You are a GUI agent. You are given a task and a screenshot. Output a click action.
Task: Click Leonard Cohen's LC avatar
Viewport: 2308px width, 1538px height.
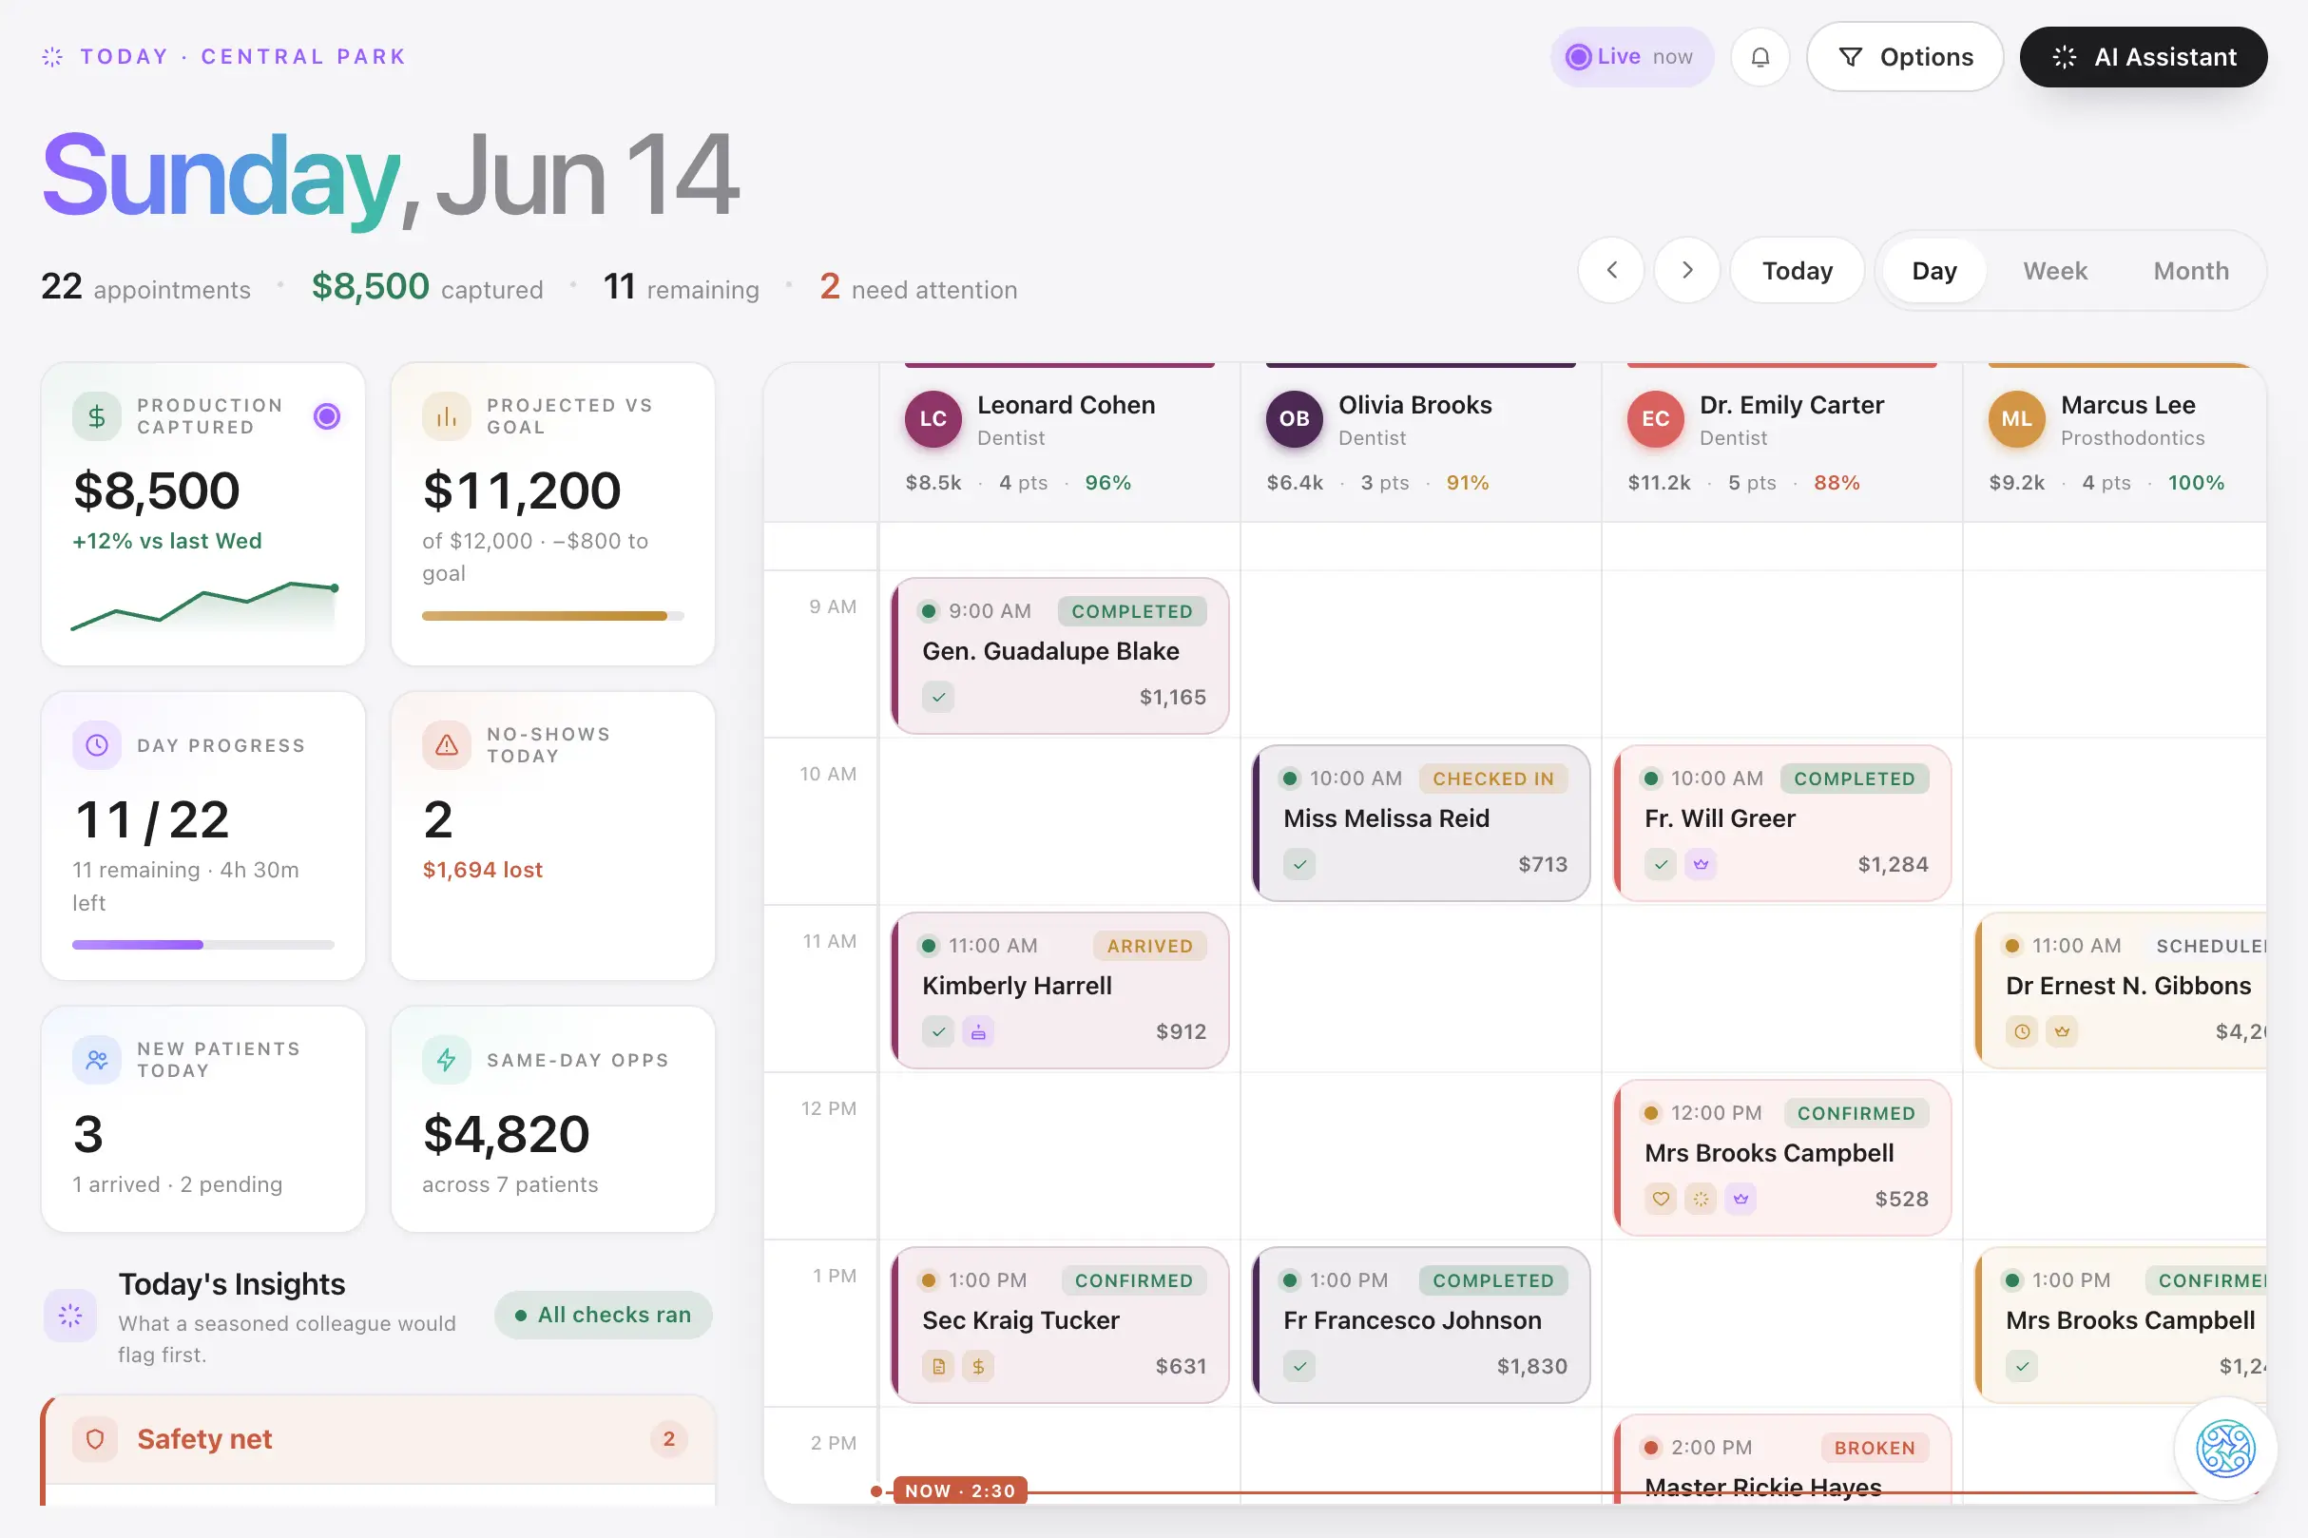tap(932, 419)
